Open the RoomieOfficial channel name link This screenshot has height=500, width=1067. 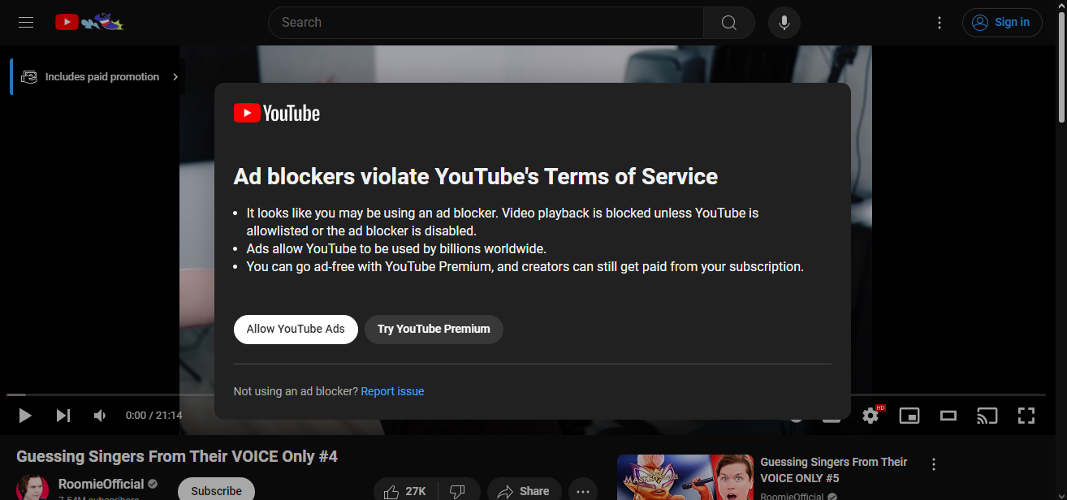pos(102,485)
